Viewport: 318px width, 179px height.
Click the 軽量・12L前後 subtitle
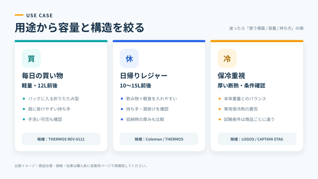(40, 86)
